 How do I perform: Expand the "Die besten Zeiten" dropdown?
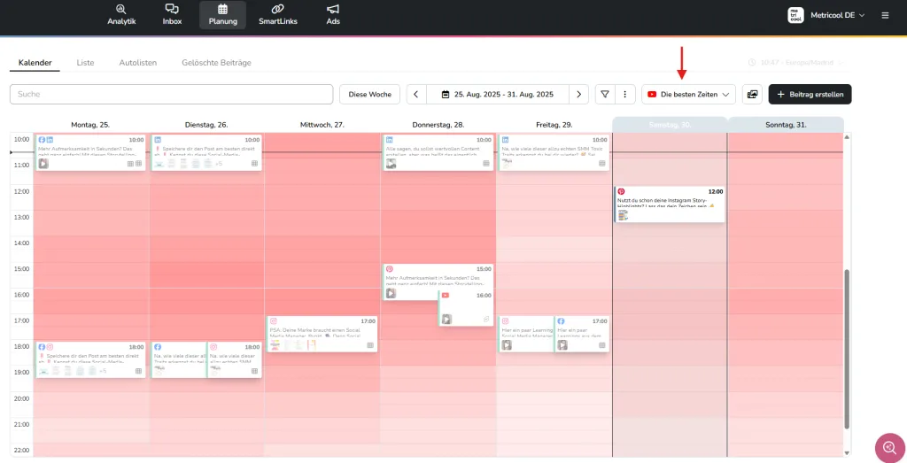pos(688,94)
